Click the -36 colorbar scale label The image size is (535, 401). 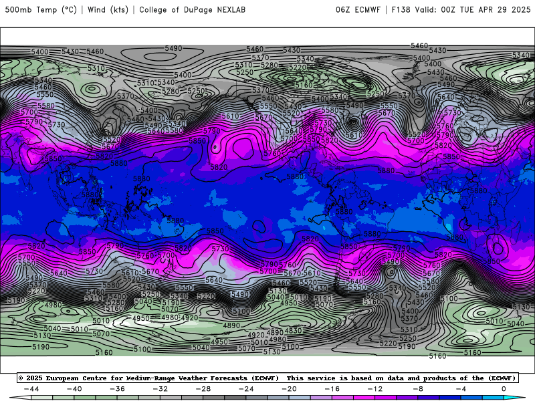click(x=117, y=389)
